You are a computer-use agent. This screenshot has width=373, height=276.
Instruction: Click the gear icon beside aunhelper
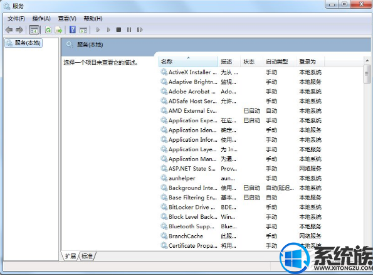164,178
